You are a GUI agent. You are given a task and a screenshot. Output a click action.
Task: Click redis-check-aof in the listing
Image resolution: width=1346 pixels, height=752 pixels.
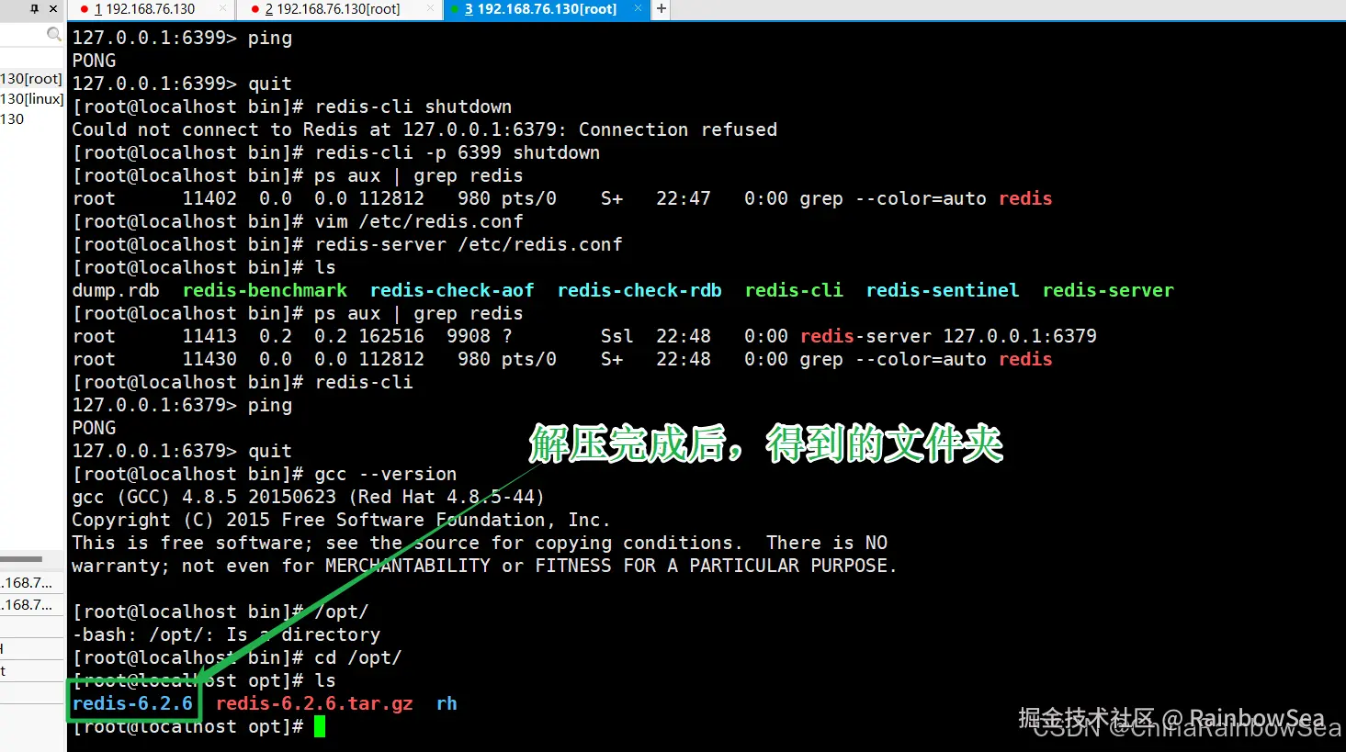(452, 290)
